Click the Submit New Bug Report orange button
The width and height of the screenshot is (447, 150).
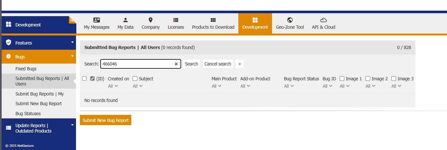[x=105, y=120]
